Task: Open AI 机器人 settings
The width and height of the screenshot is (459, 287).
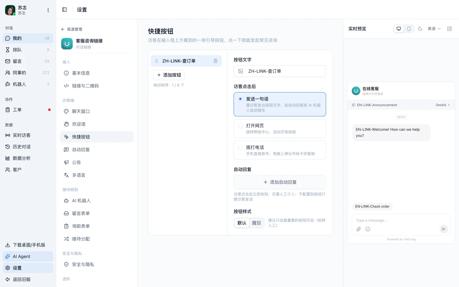Action: tap(97, 201)
